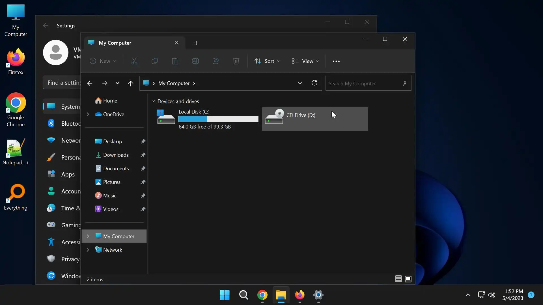Viewport: 543px width, 305px height.
Task: Add a new tab with plus icon
Action: (196, 43)
